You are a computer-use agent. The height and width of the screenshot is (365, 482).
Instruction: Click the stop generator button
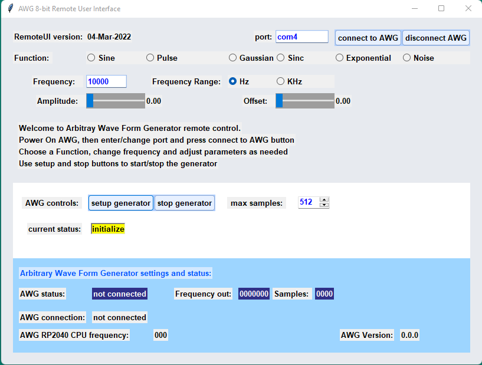click(185, 203)
